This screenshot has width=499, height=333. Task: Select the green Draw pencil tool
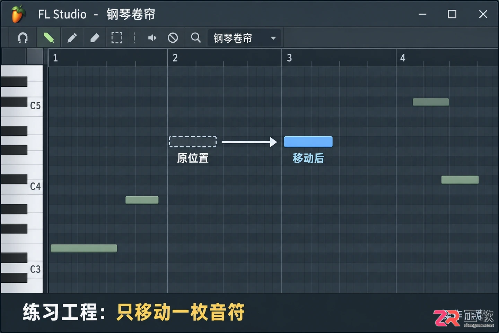point(49,37)
